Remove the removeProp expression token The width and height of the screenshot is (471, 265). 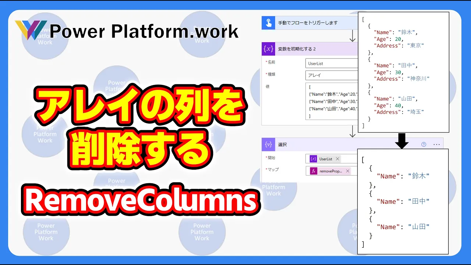[x=347, y=171]
